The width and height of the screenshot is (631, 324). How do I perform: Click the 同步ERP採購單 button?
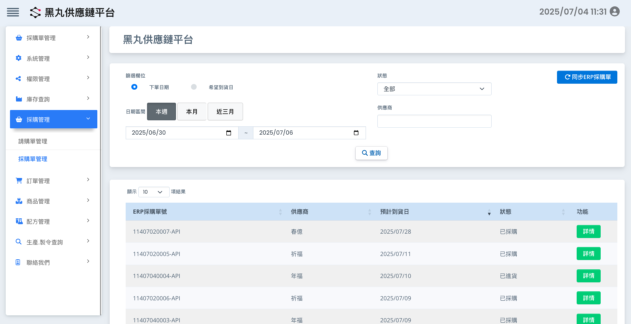(x=587, y=77)
